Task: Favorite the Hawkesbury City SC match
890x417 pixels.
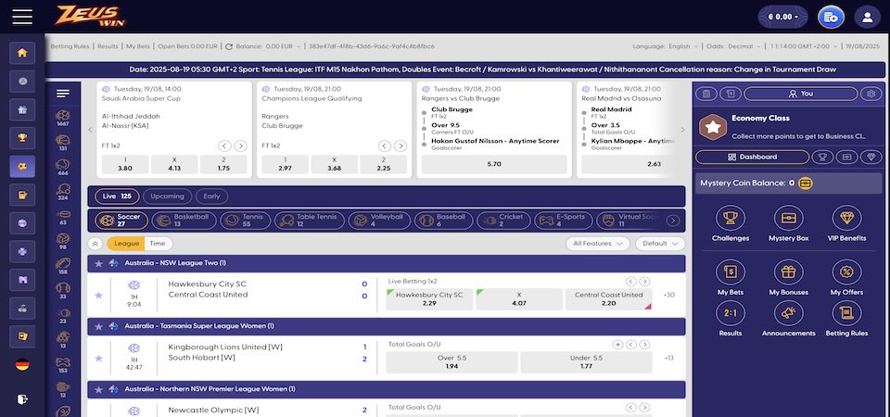Action: pos(99,295)
